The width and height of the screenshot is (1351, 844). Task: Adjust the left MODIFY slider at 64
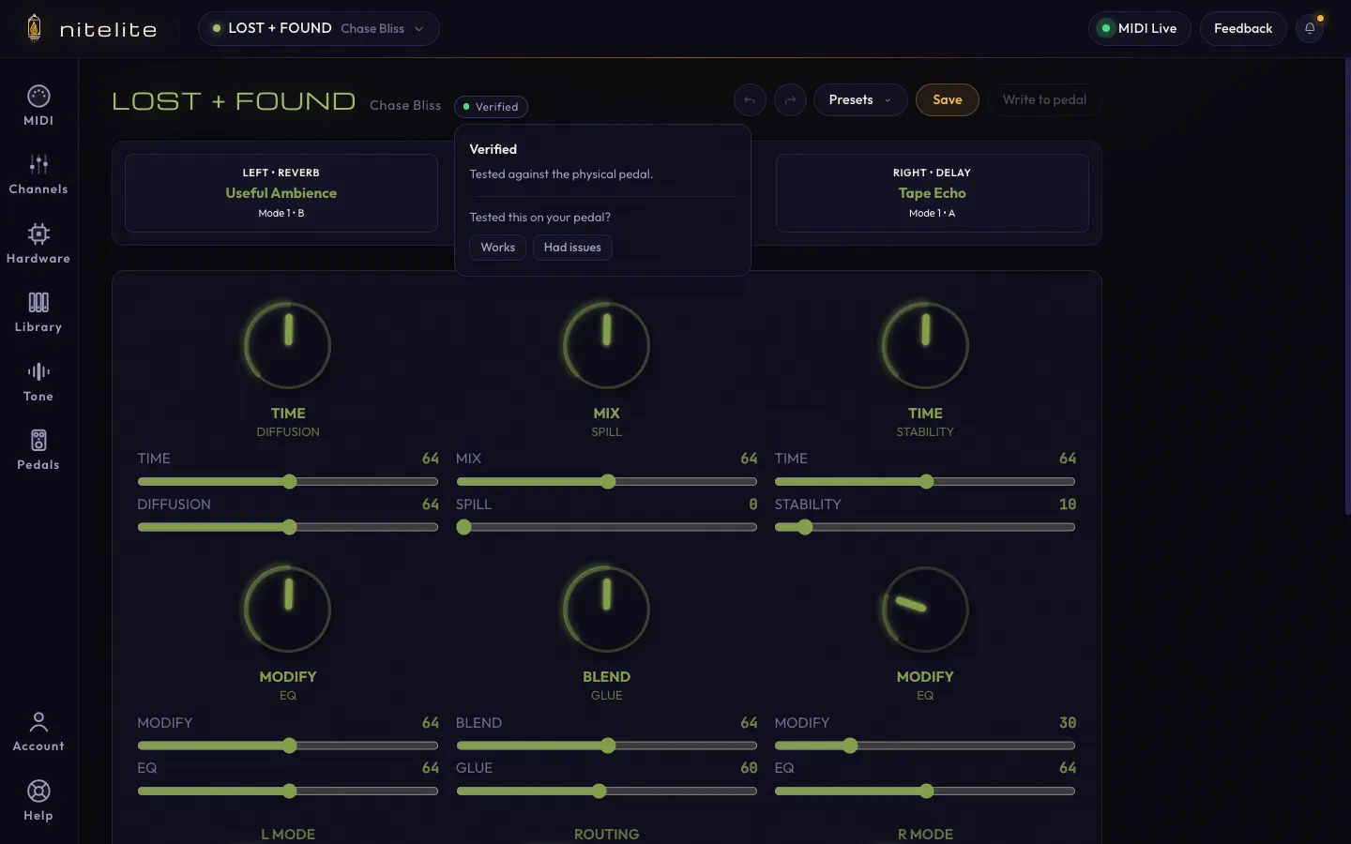tap(288, 746)
